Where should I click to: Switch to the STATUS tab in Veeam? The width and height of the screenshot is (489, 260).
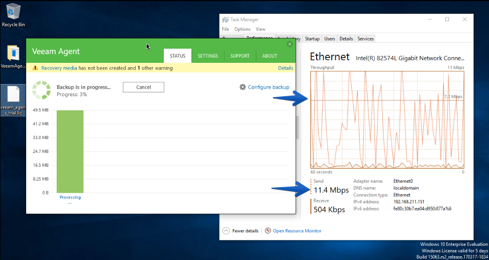178,56
